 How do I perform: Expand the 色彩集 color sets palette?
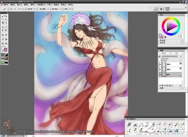point(159,42)
